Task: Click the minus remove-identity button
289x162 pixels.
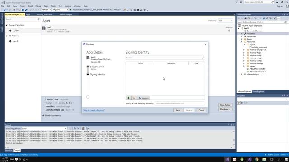Action: 134,98
